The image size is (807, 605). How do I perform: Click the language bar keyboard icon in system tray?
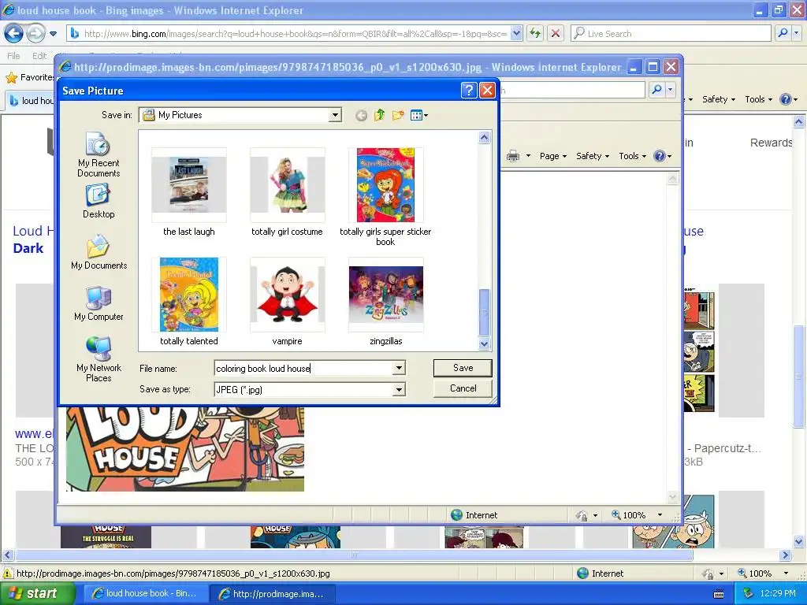(x=719, y=594)
